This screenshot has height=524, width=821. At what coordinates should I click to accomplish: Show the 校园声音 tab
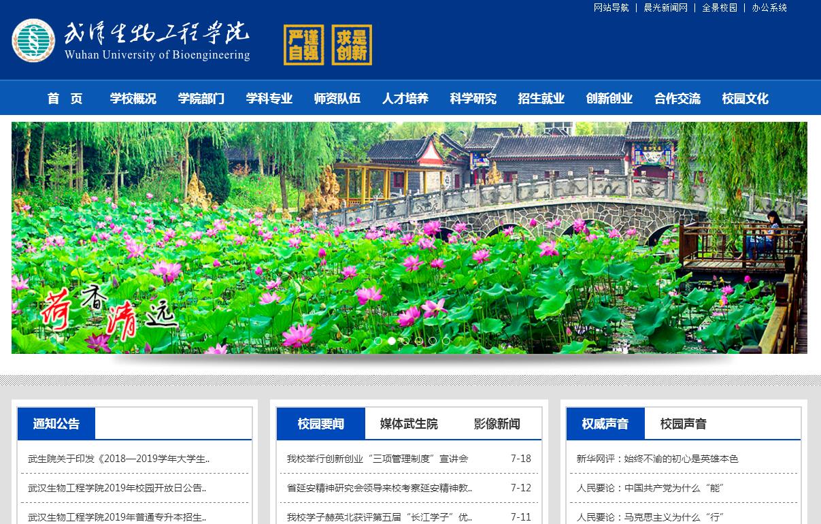683,424
